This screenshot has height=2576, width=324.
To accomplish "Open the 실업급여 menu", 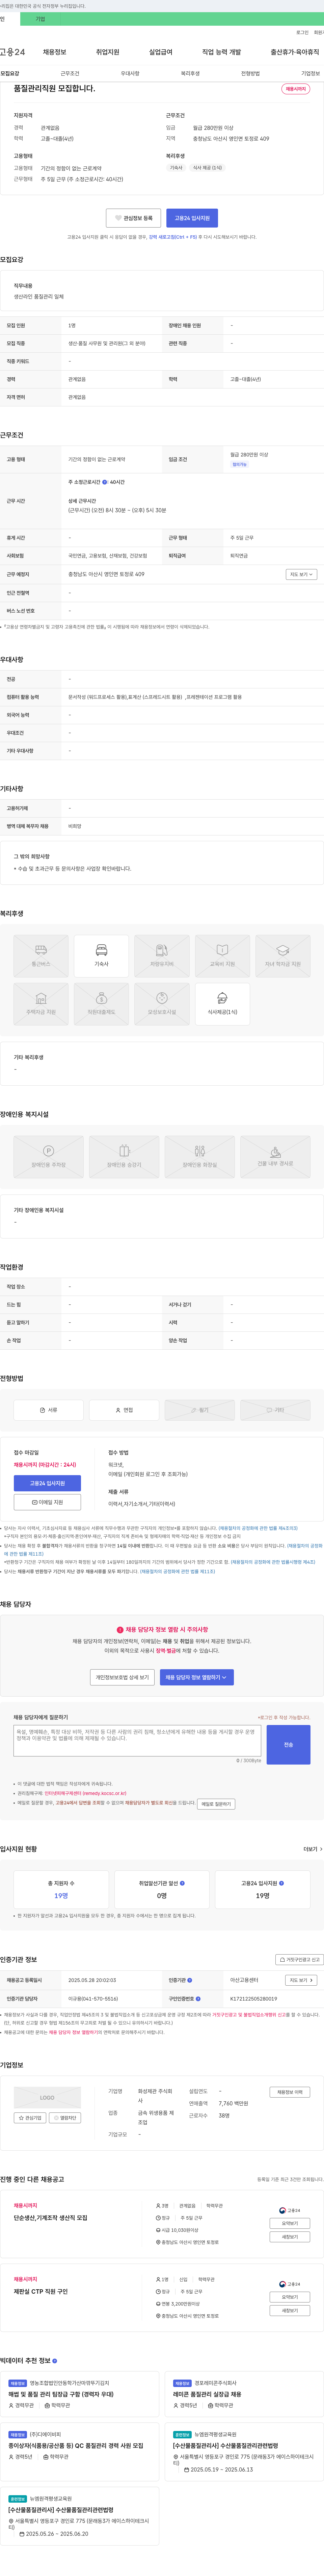I will coord(161,52).
